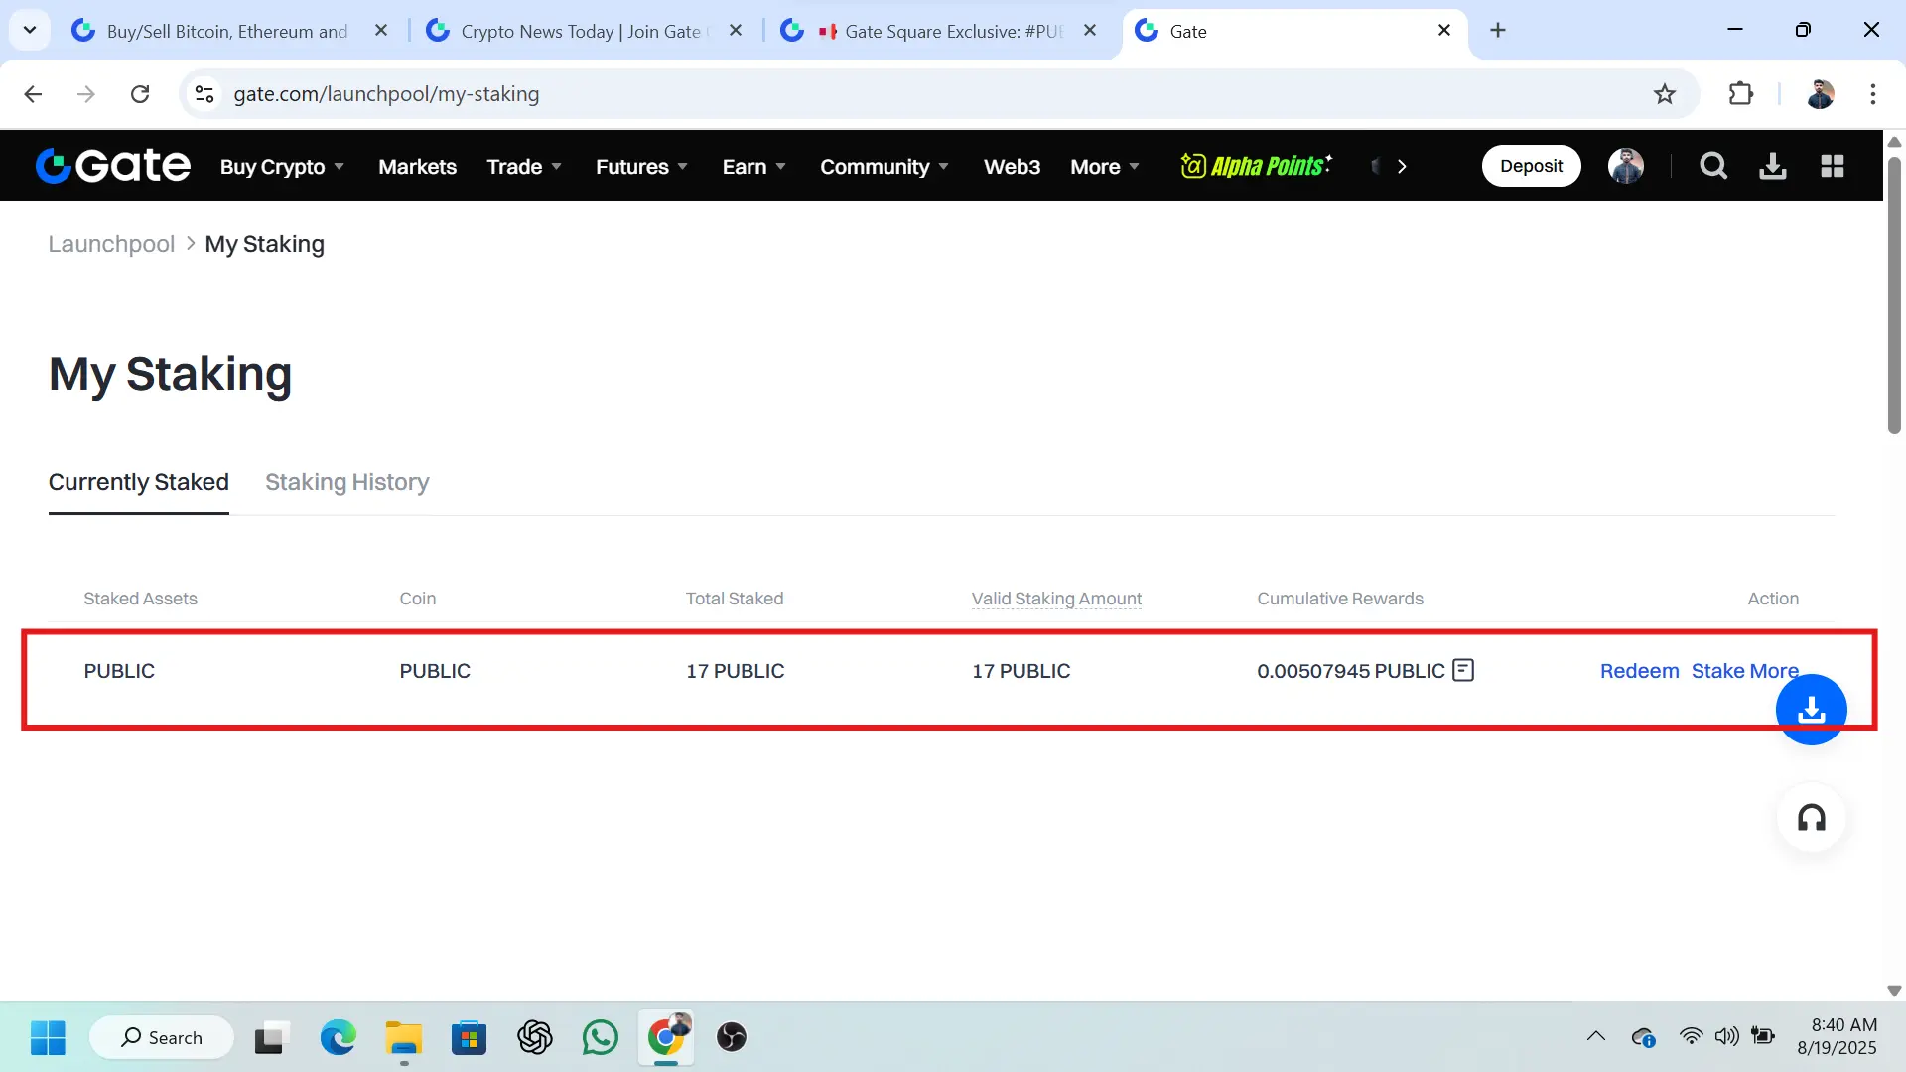Open the Chrome three-dot menu
The width and height of the screenshot is (1906, 1072).
(1873, 94)
